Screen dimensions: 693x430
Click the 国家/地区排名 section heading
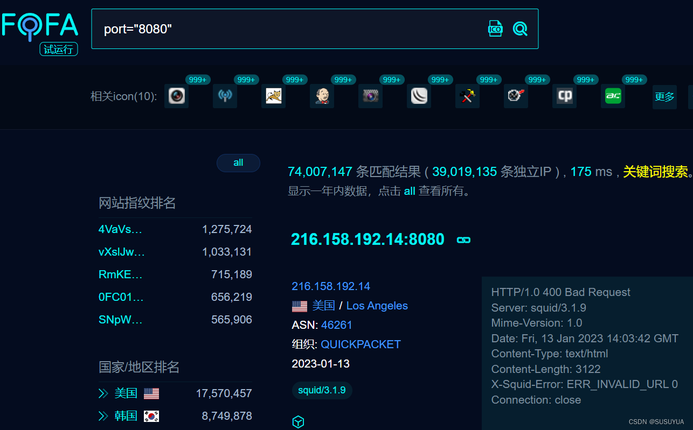click(139, 367)
